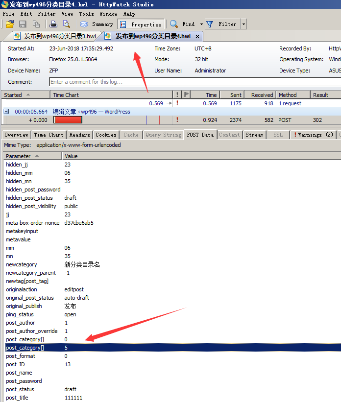Click the Copy icon in toolbar
The height and width of the screenshot is (402, 341).
point(36,24)
